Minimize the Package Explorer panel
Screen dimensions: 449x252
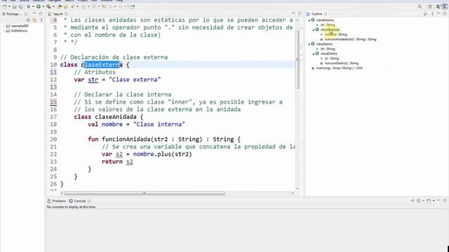[x=34, y=13]
